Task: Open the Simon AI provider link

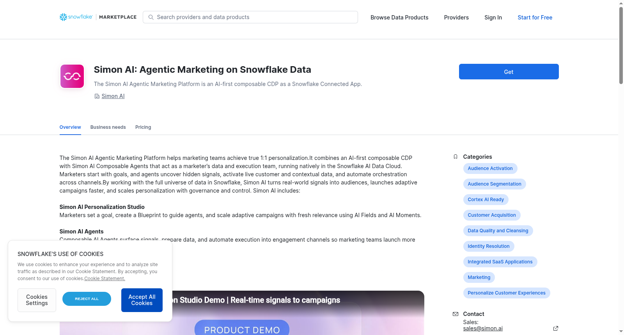Action: (113, 96)
